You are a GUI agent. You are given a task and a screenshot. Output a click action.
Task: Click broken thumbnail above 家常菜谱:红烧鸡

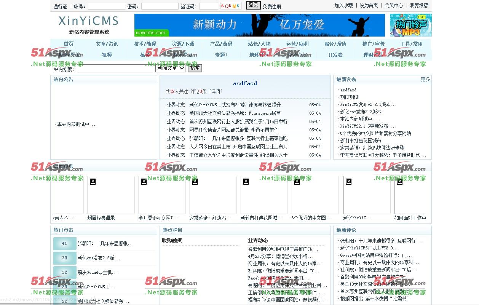click(x=213, y=195)
